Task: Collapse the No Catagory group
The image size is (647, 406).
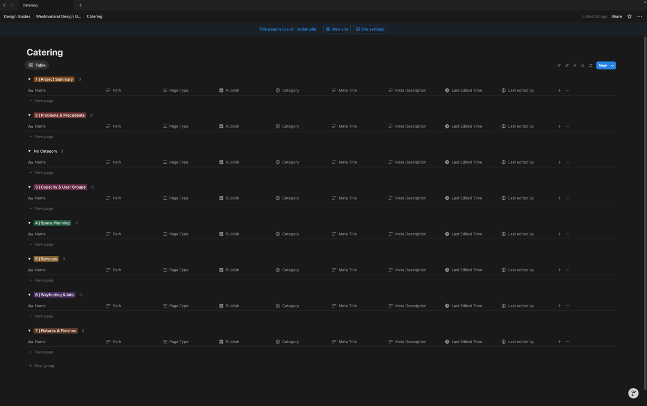Action: (30, 151)
